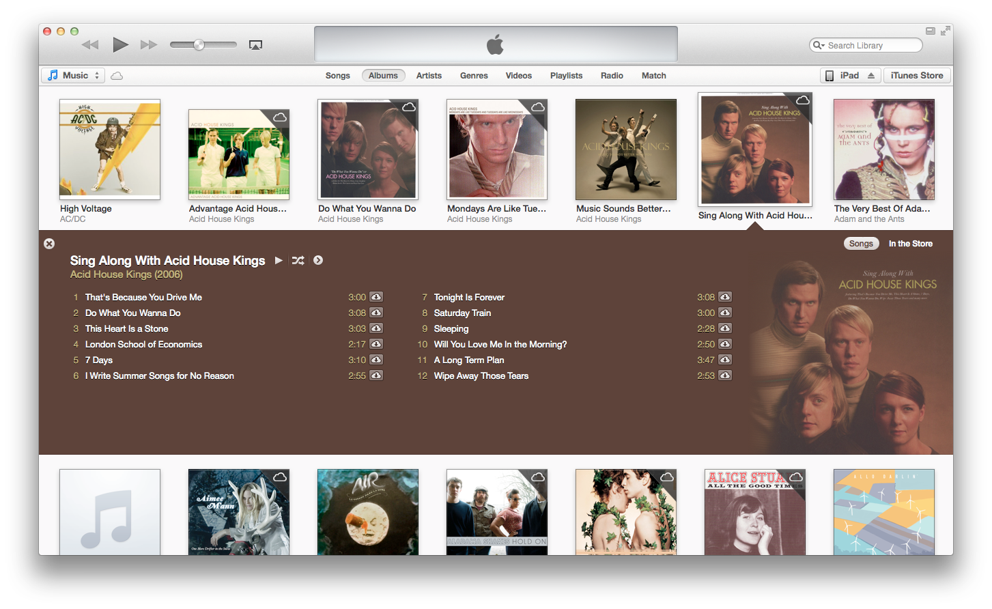992x609 pixels.
Task: Open search magnifier options dropdown
Action: pos(819,45)
